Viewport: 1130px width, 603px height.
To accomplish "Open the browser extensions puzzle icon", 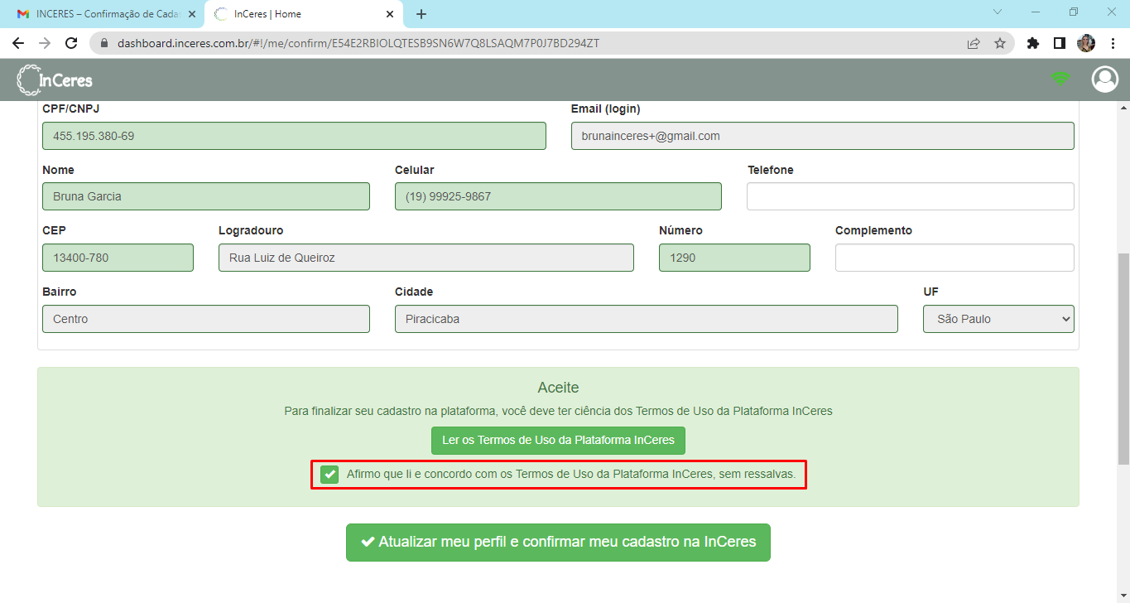I will (x=1032, y=43).
